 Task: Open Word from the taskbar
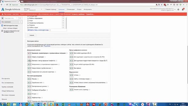(x=39, y=104)
